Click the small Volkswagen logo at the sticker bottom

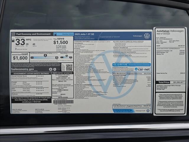tap(148, 111)
